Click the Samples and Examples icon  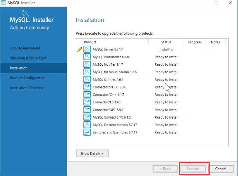[x=87, y=132]
